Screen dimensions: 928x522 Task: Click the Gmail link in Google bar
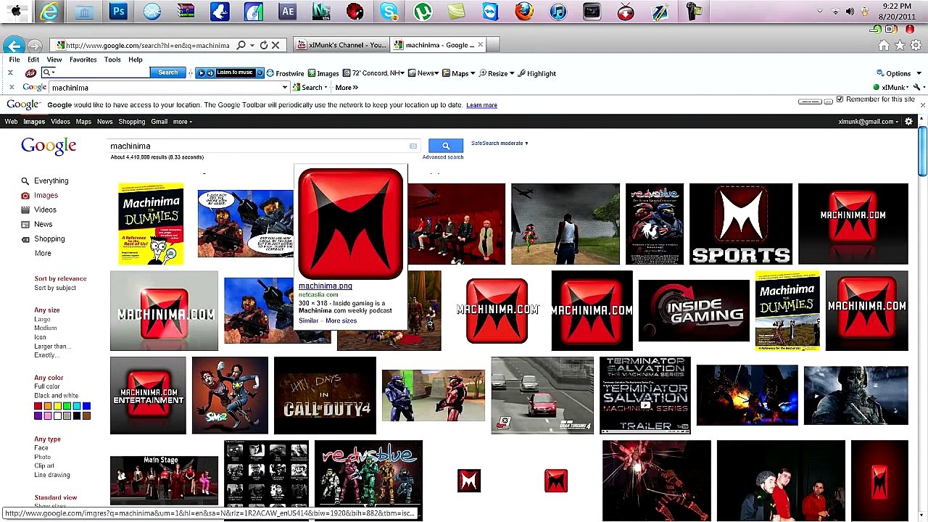(x=159, y=122)
